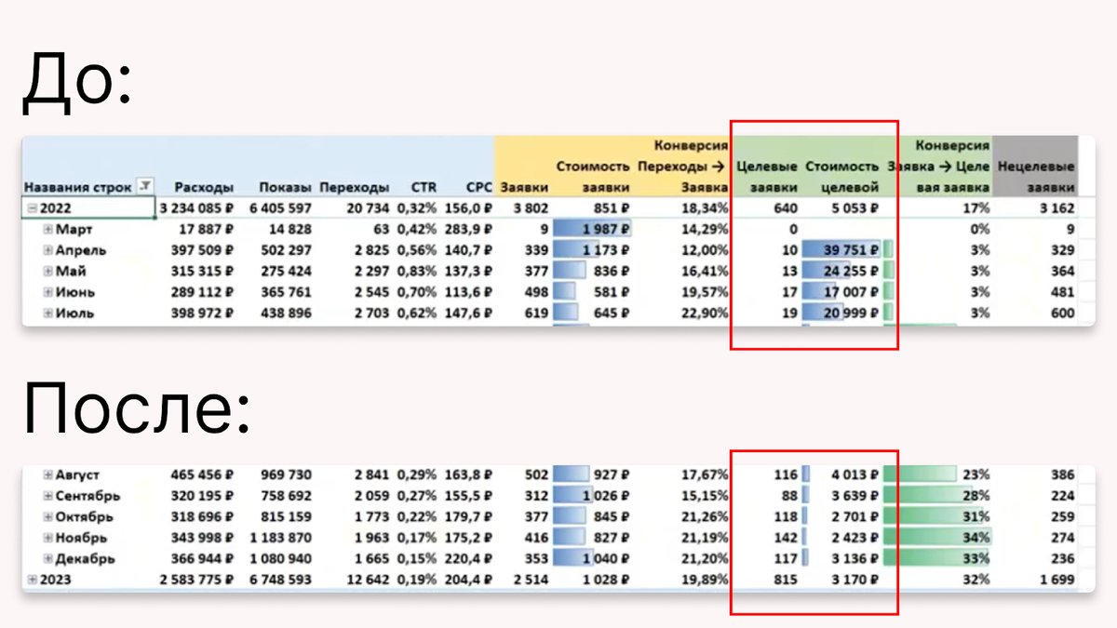This screenshot has width=1117, height=628.
Task: Select the Стоимость целевой header
Action: point(842,177)
